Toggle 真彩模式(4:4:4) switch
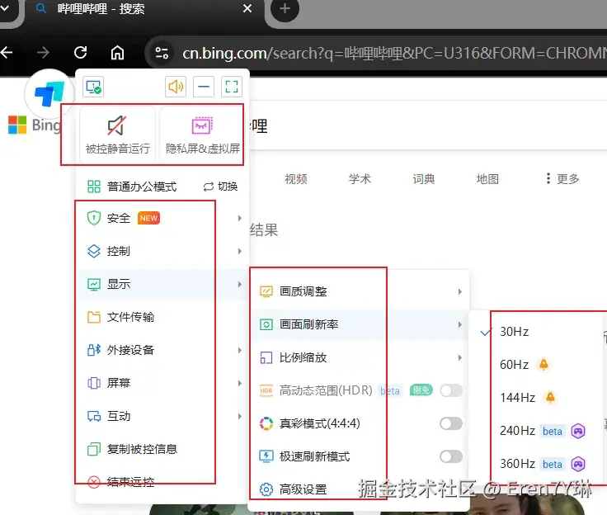The height and width of the screenshot is (515, 607). tap(451, 423)
